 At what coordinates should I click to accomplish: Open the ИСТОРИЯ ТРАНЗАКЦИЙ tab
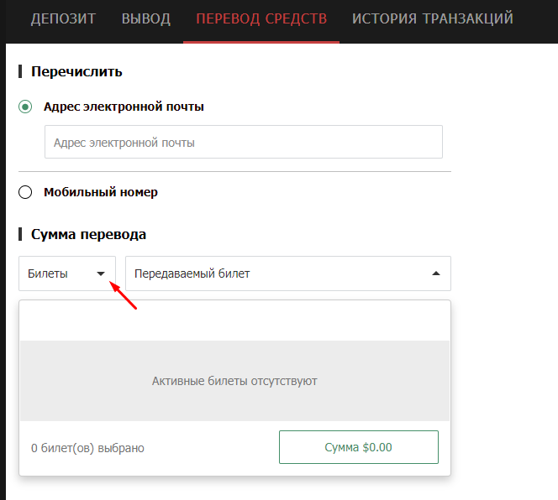point(433,18)
